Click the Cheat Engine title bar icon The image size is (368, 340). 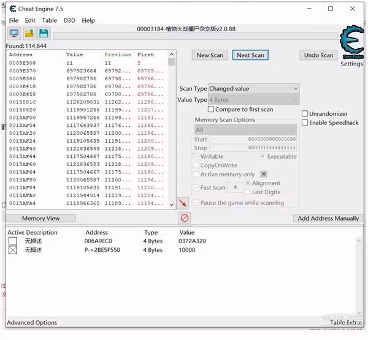pyautogui.click(x=13, y=9)
